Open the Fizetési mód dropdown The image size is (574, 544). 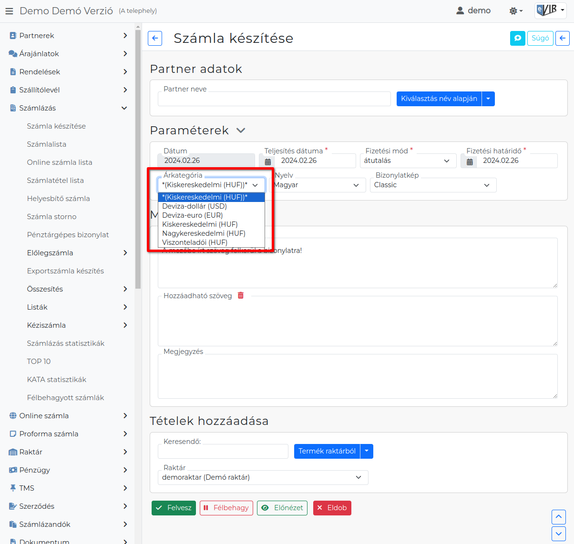click(x=408, y=161)
